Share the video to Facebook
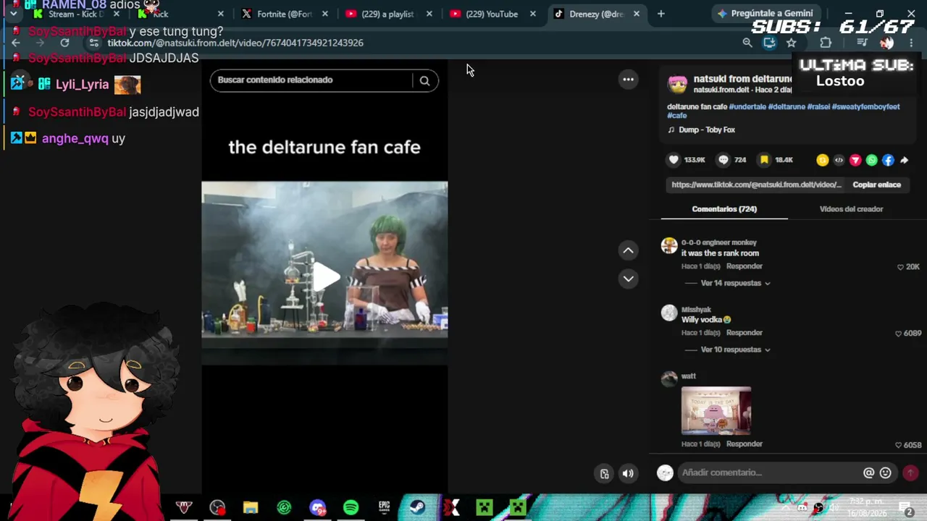The width and height of the screenshot is (927, 521). coord(888,160)
